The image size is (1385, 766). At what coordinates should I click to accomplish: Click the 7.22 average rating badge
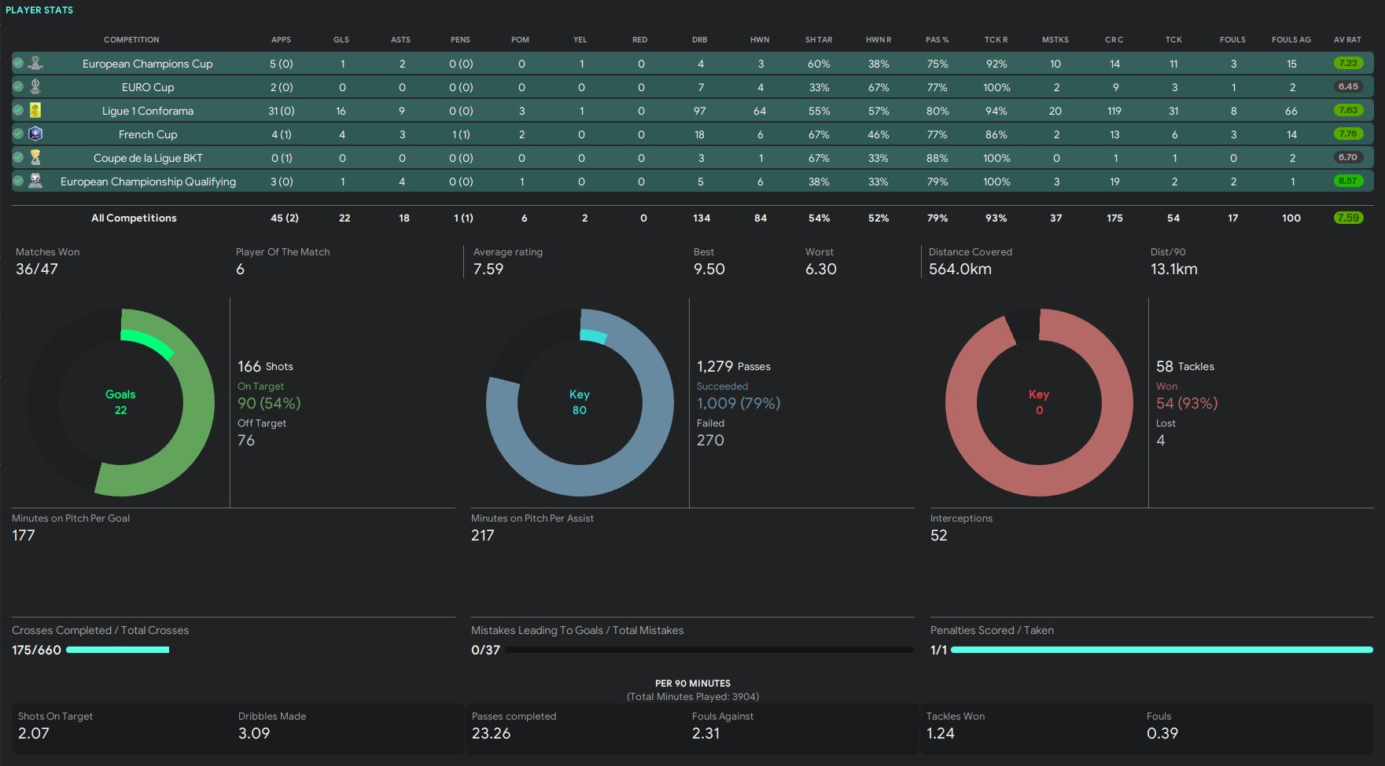(1347, 63)
